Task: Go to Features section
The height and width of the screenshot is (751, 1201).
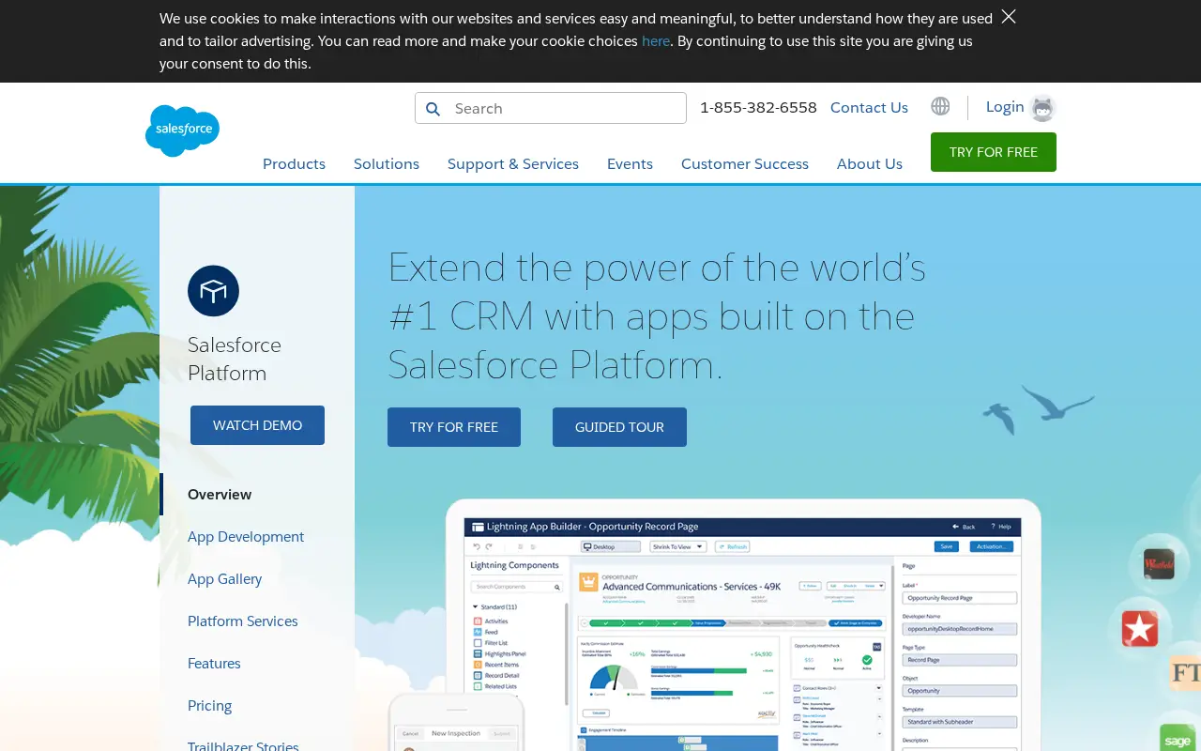Action: click(x=214, y=664)
